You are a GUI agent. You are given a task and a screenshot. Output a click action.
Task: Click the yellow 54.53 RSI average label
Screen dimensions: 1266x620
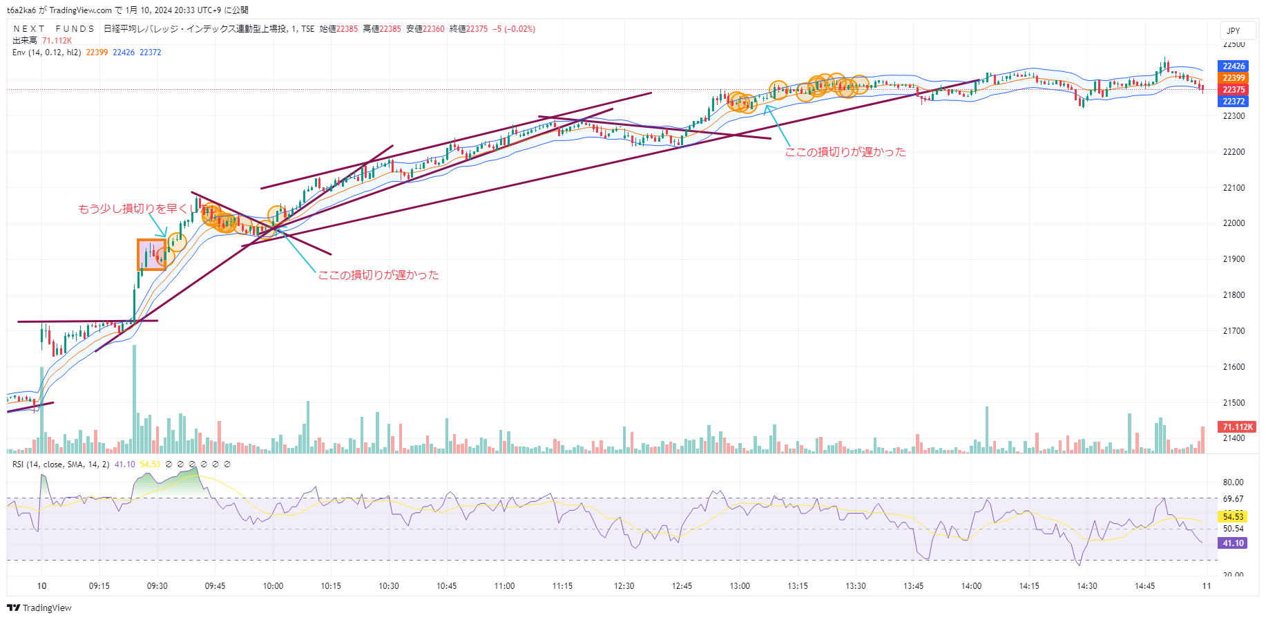pos(1233,517)
